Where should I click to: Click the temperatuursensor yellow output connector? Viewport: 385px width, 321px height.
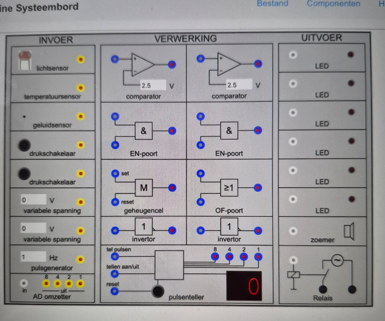coord(80,88)
